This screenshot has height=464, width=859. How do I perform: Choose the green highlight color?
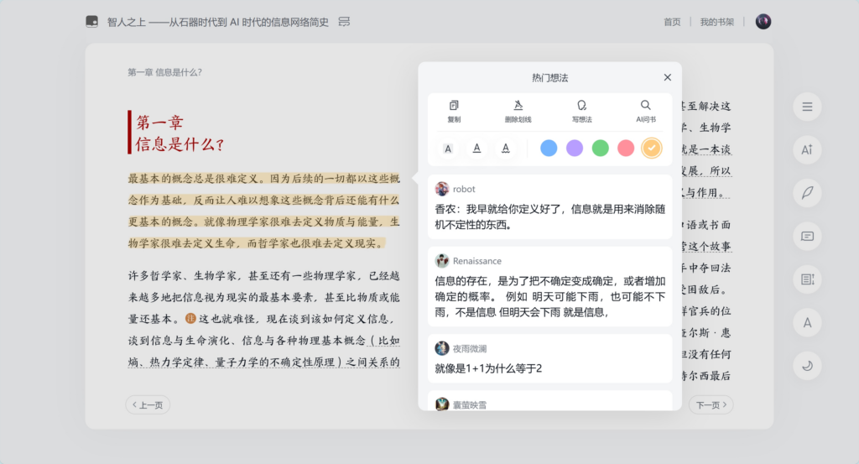600,149
